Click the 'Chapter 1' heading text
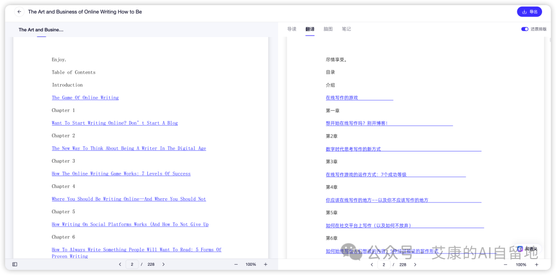 (x=63, y=110)
